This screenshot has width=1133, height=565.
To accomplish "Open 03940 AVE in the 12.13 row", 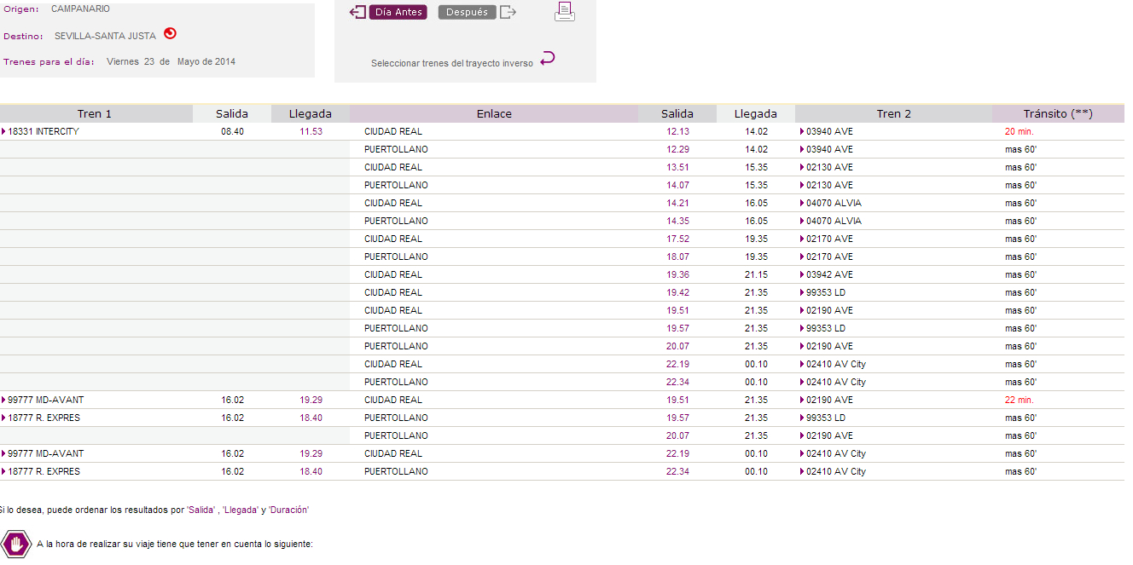I will click(x=829, y=131).
